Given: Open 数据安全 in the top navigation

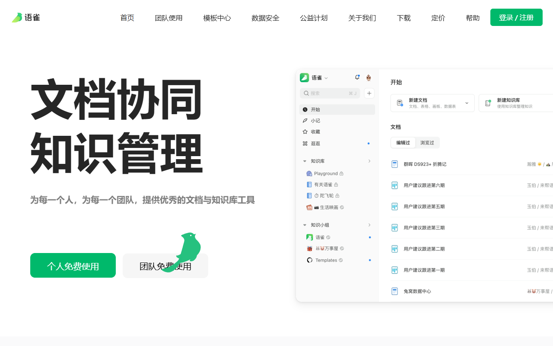Looking at the screenshot, I should [265, 18].
